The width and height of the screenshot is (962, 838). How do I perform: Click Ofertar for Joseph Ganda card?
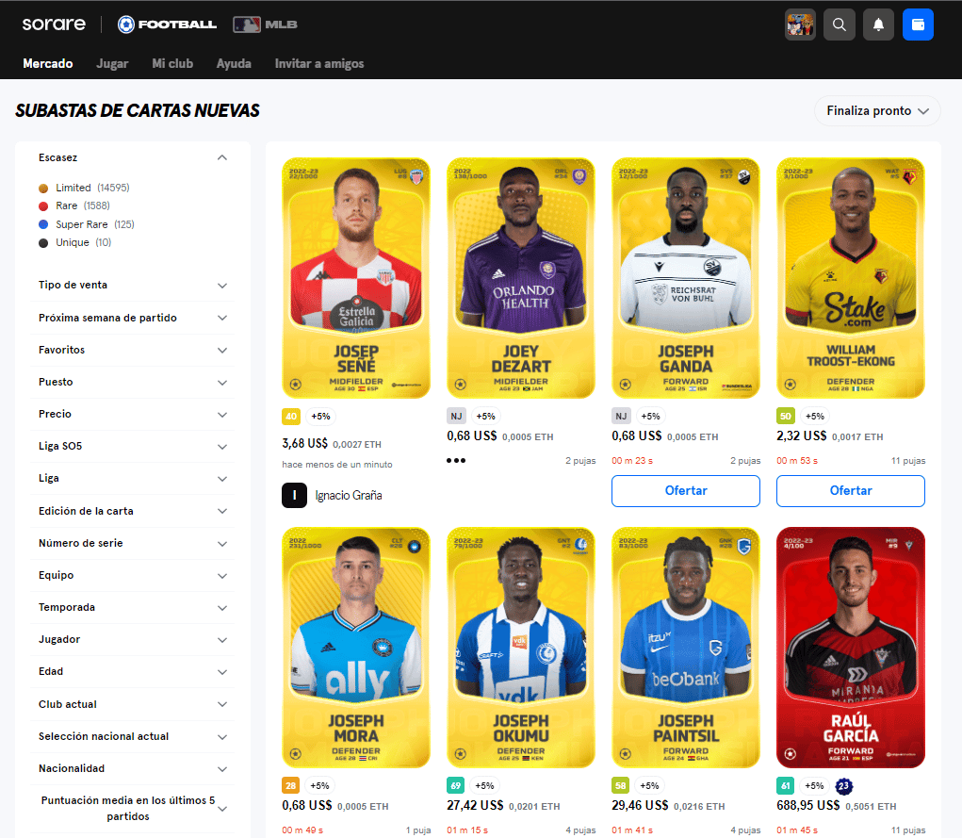686,490
